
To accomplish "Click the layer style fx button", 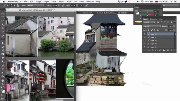I will click(x=153, y=50).
